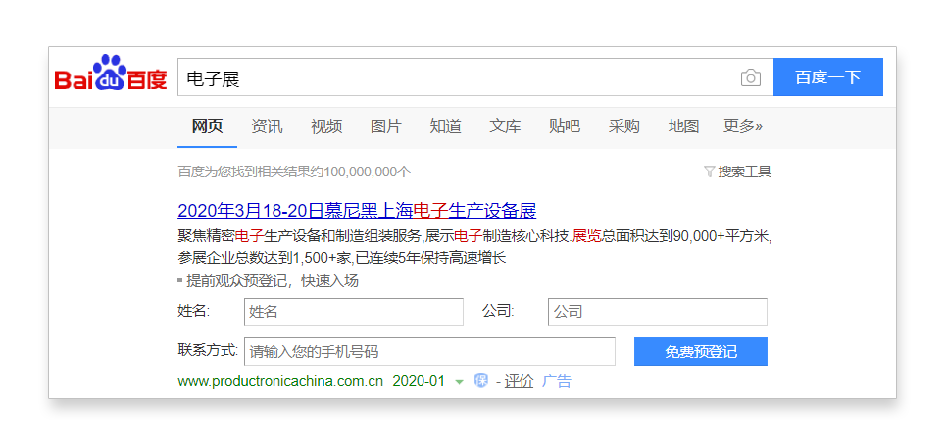The height and width of the screenshot is (445, 945).
Task: Select the 贴吧 tab
Action: pyautogui.click(x=565, y=126)
